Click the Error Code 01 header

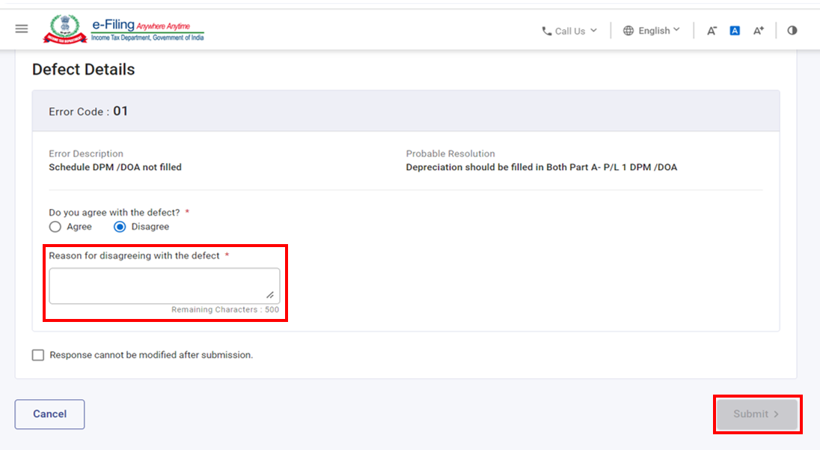tap(88, 112)
